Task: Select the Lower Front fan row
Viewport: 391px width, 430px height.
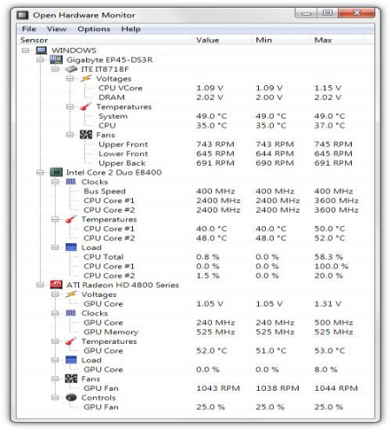Action: [x=195, y=154]
